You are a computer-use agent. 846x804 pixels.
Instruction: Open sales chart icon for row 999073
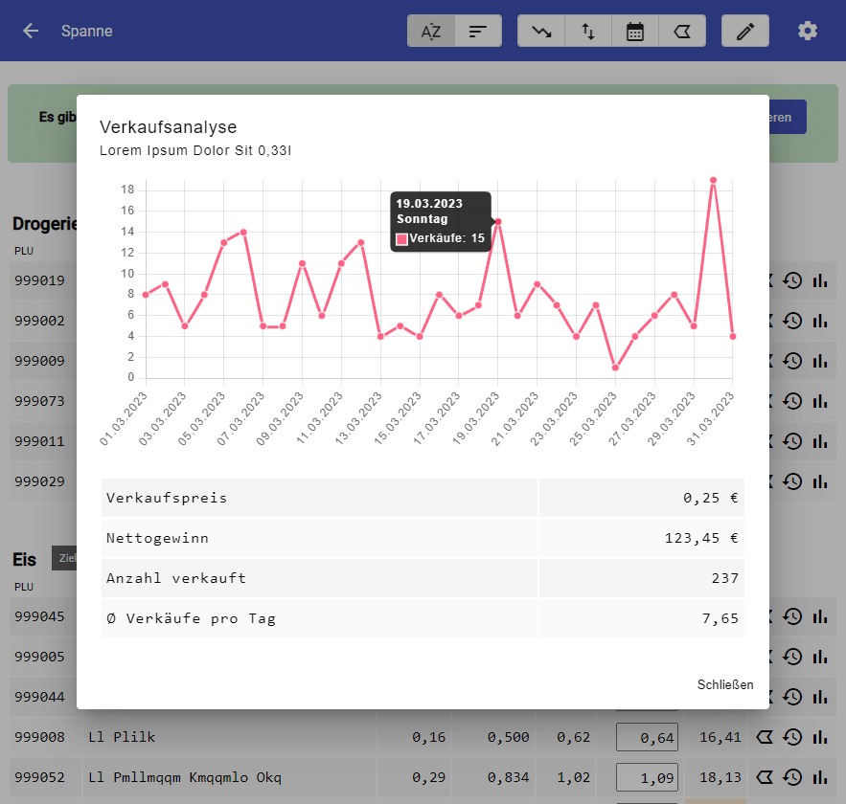click(x=820, y=401)
